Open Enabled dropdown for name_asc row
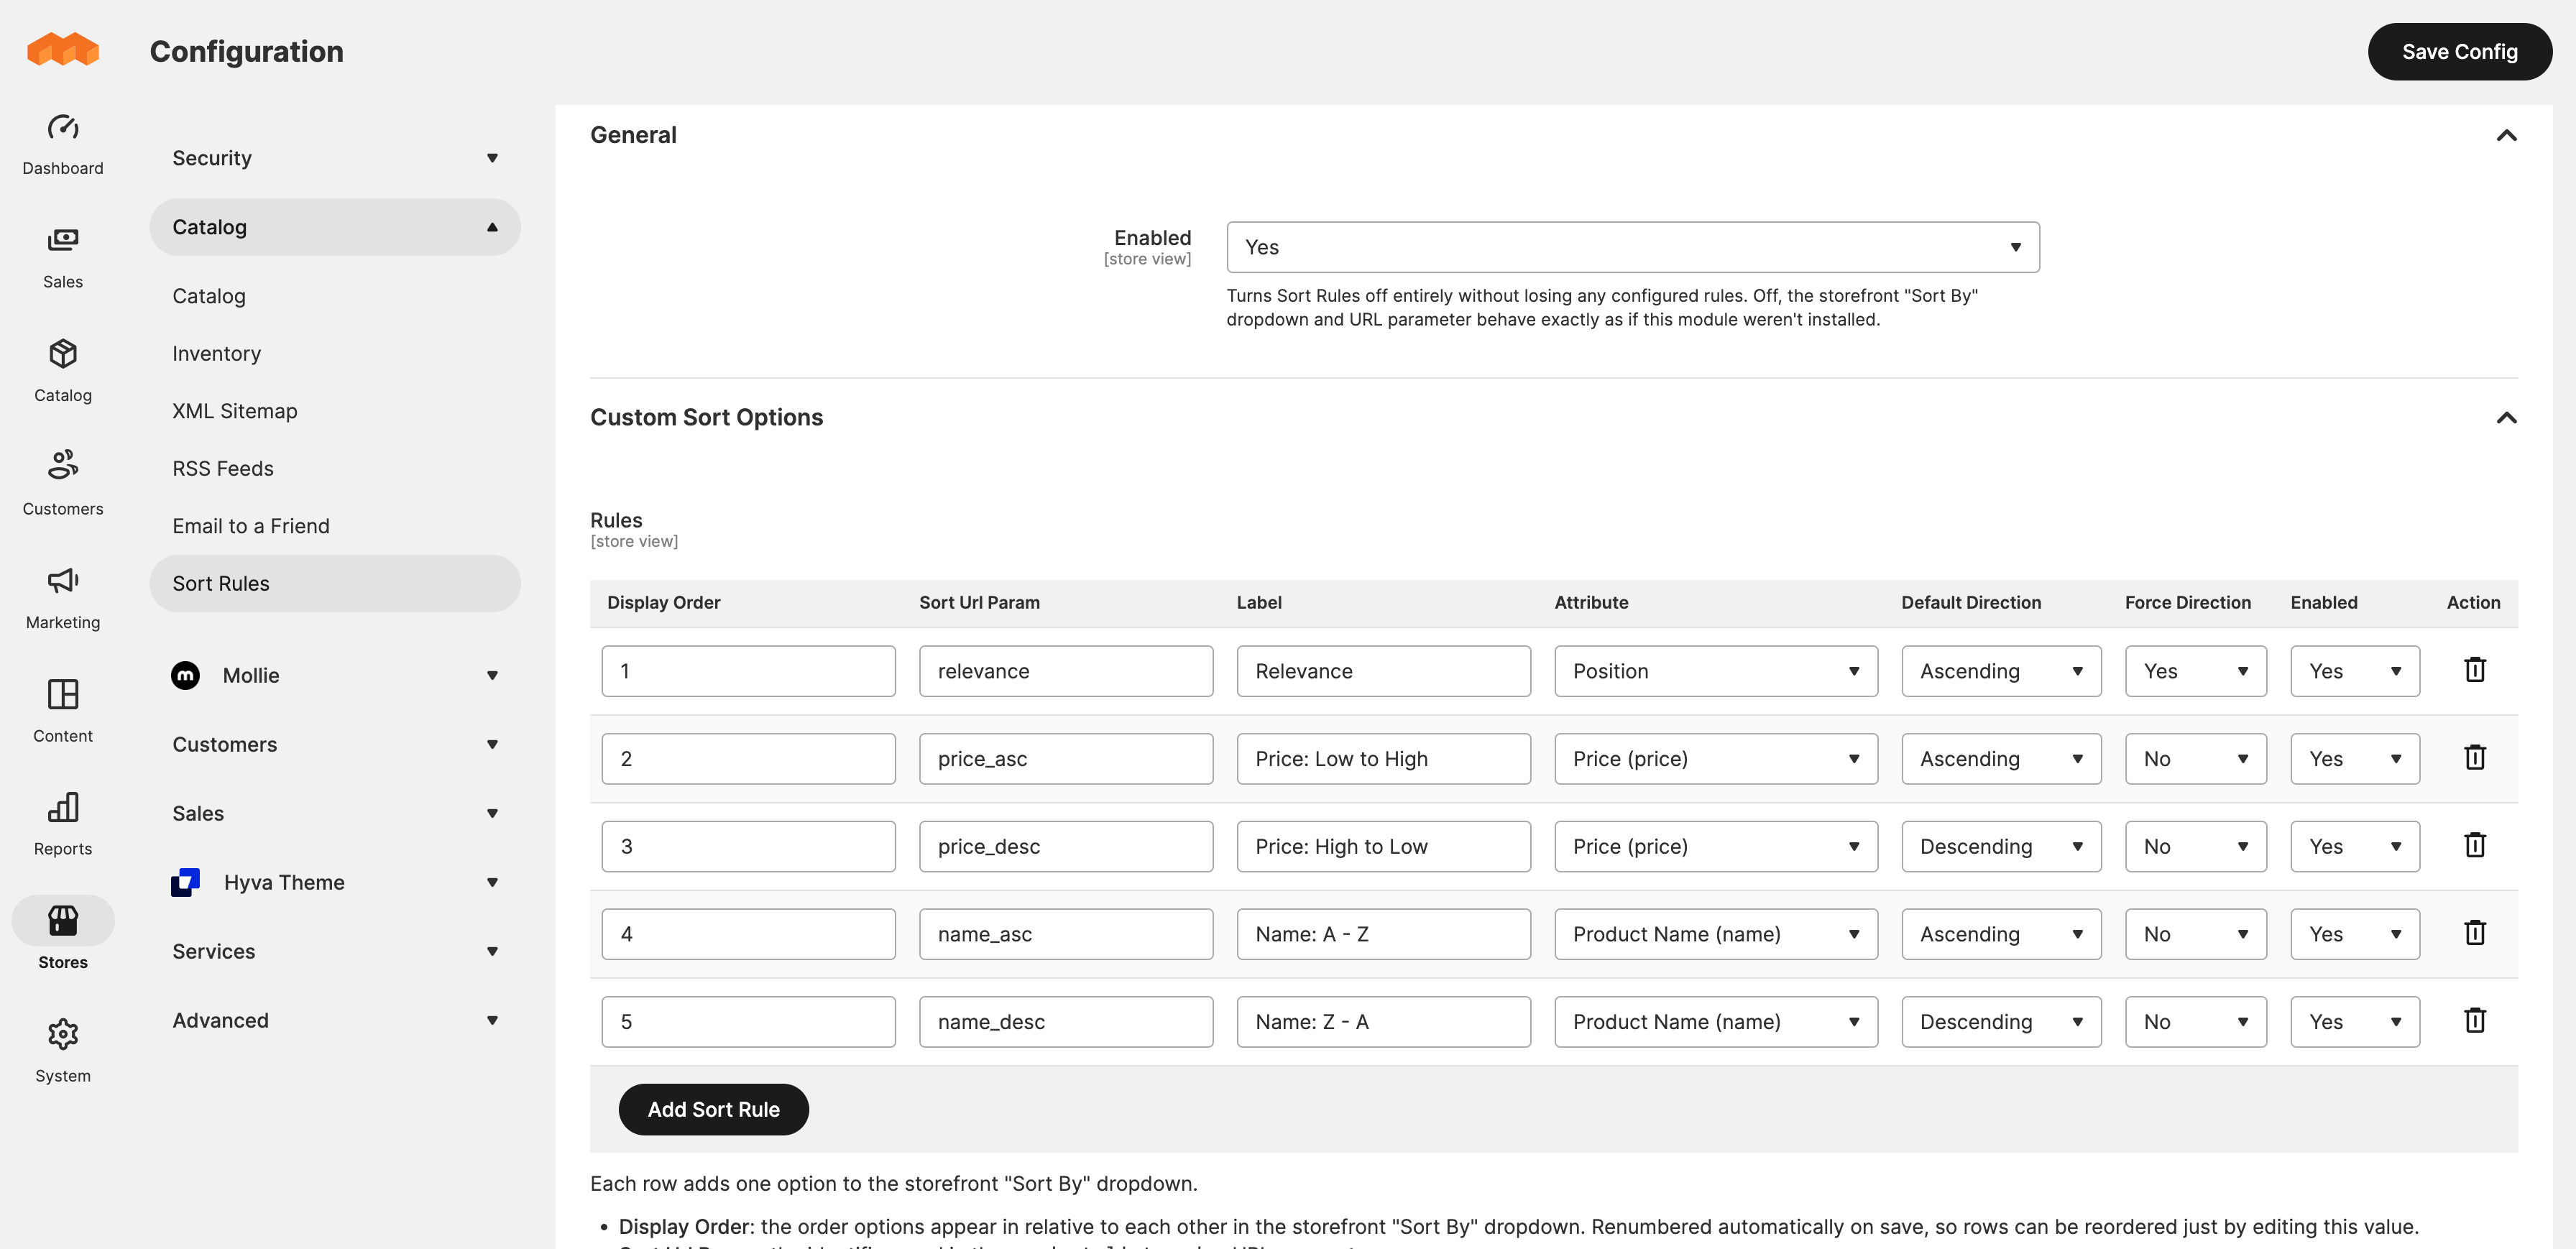Screen dimensions: 2576x1249 (x=2355, y=934)
